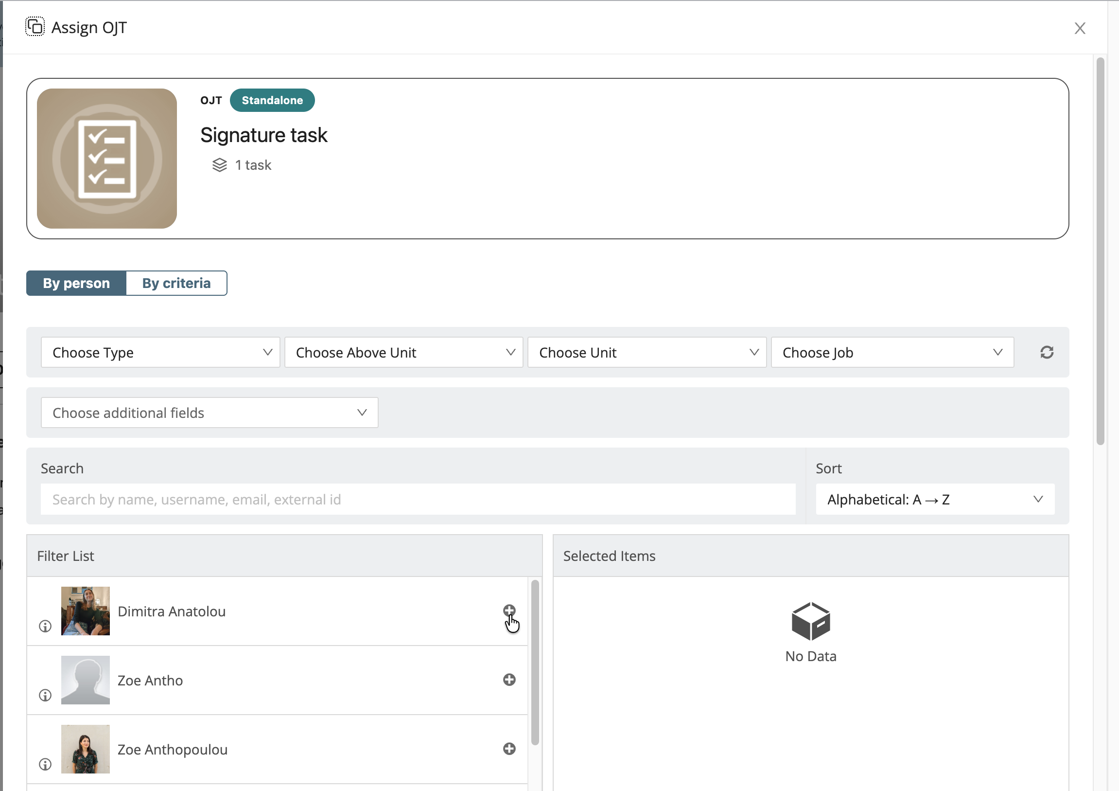Open Choose additional fields dropdown
Image resolution: width=1119 pixels, height=791 pixels.
[210, 413]
